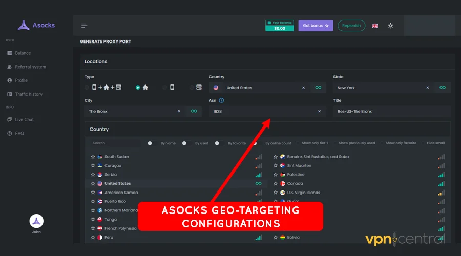Star Serbia as a favorite
This screenshot has height=256, width=461.
tap(93, 175)
